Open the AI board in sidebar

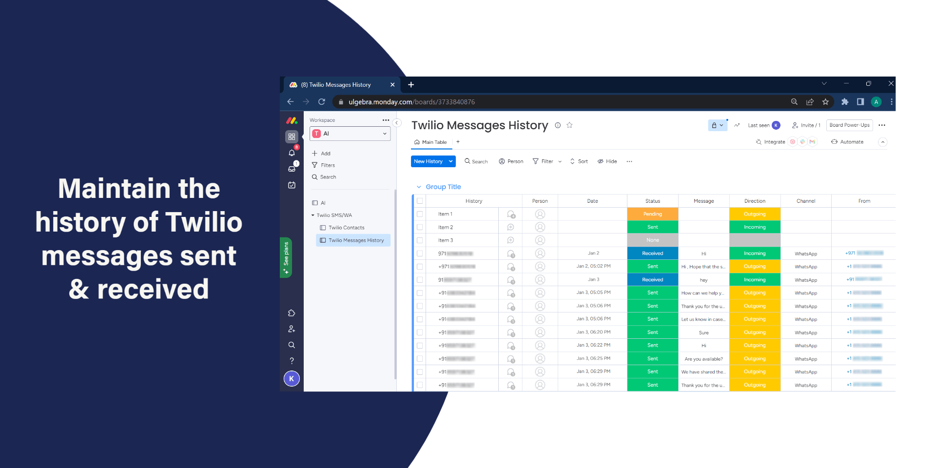tap(319, 203)
